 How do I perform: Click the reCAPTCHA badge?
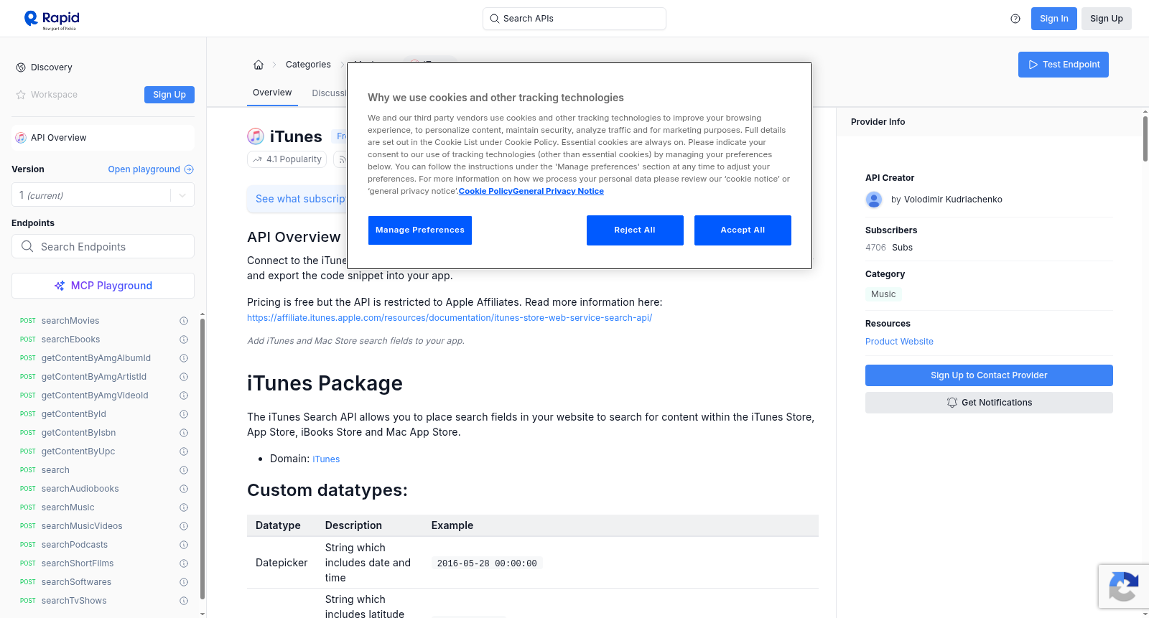[x=1123, y=586]
